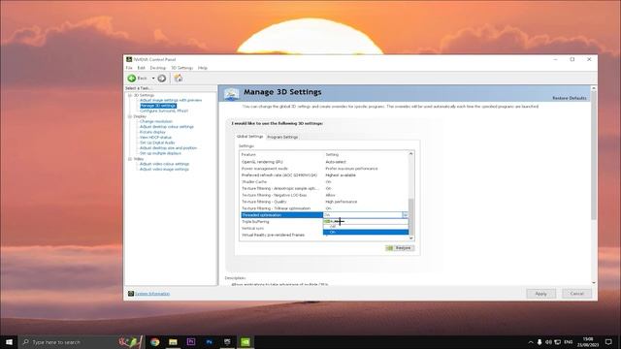Viewport: 621px width, 349px height.
Task: Open Adjust desktop size and position
Action: tap(168, 148)
